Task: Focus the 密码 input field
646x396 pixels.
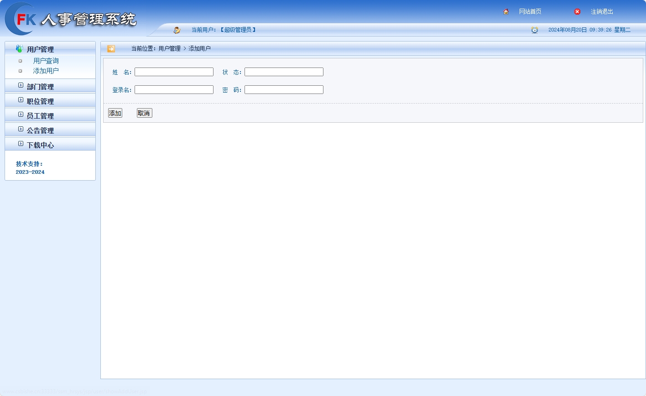Action: click(x=284, y=90)
